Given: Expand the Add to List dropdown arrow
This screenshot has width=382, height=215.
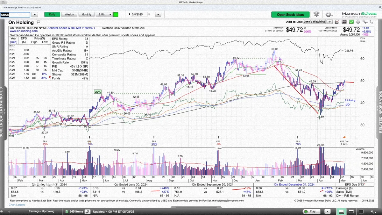Looking at the screenshot, I should coord(329,22).
